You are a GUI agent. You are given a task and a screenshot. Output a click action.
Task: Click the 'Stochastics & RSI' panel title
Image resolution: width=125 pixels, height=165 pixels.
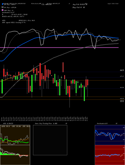(x=107, y=123)
